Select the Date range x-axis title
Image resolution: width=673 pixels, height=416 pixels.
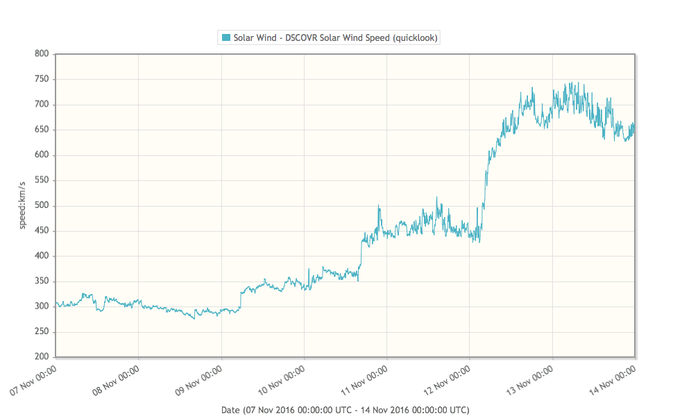(x=345, y=410)
